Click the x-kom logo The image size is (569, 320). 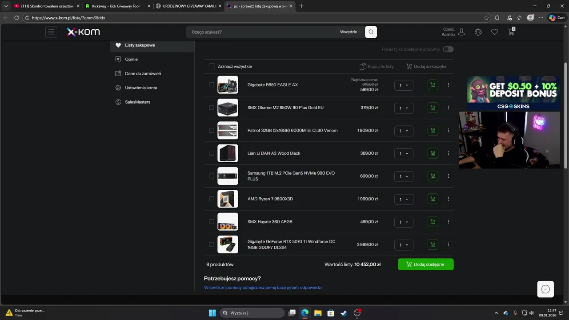[x=83, y=32]
